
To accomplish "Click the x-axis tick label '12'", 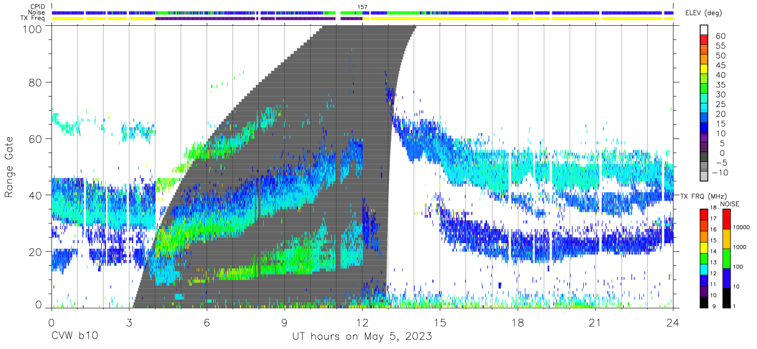I will pyautogui.click(x=362, y=323).
